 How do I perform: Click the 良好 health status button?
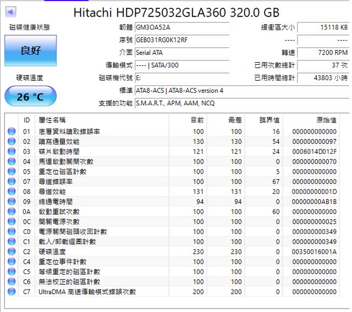[x=30, y=51]
